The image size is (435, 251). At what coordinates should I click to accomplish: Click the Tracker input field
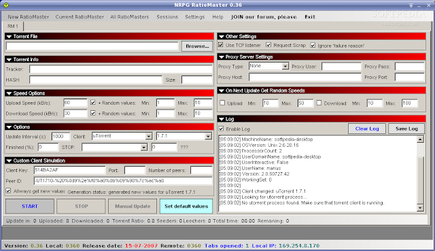point(121,69)
